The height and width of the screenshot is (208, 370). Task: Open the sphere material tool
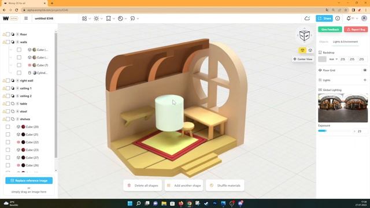(120, 18)
